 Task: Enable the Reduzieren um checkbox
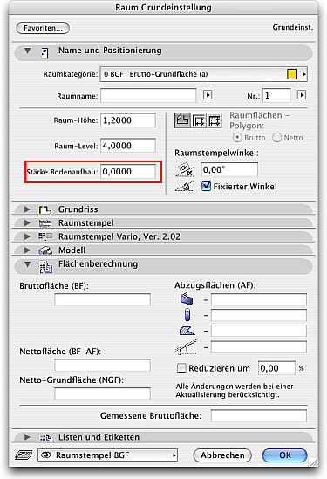click(x=181, y=368)
